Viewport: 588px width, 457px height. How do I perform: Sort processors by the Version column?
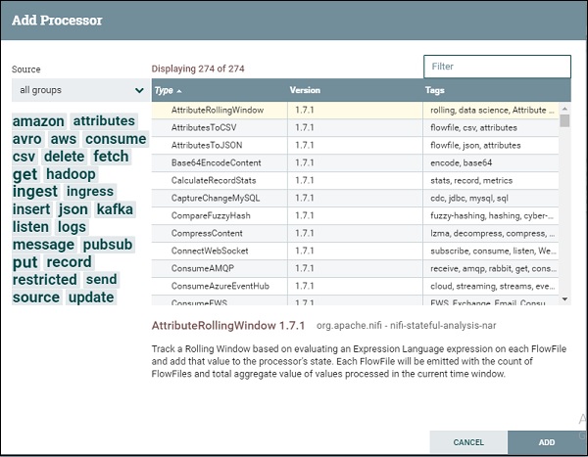click(305, 91)
